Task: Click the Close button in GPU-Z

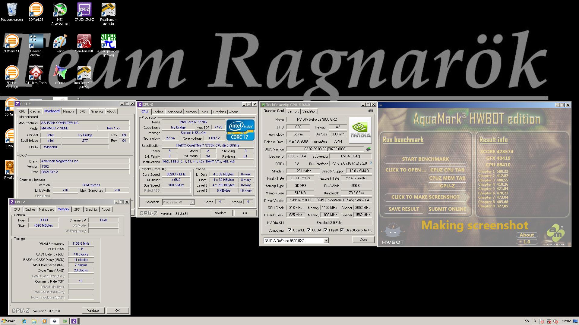Action: [363, 240]
